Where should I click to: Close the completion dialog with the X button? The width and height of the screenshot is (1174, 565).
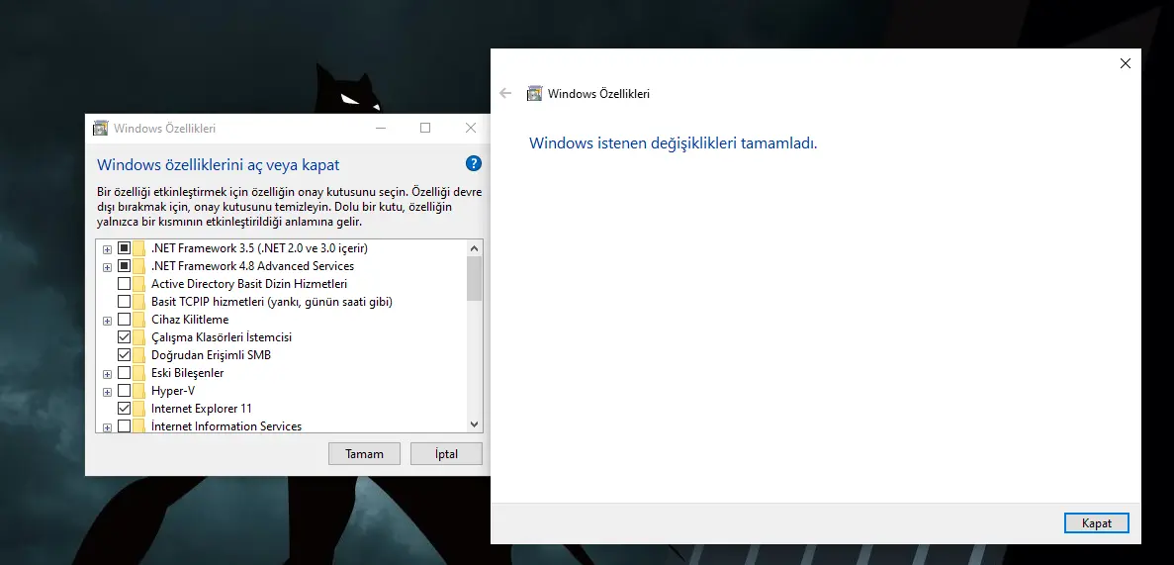pyautogui.click(x=1125, y=63)
